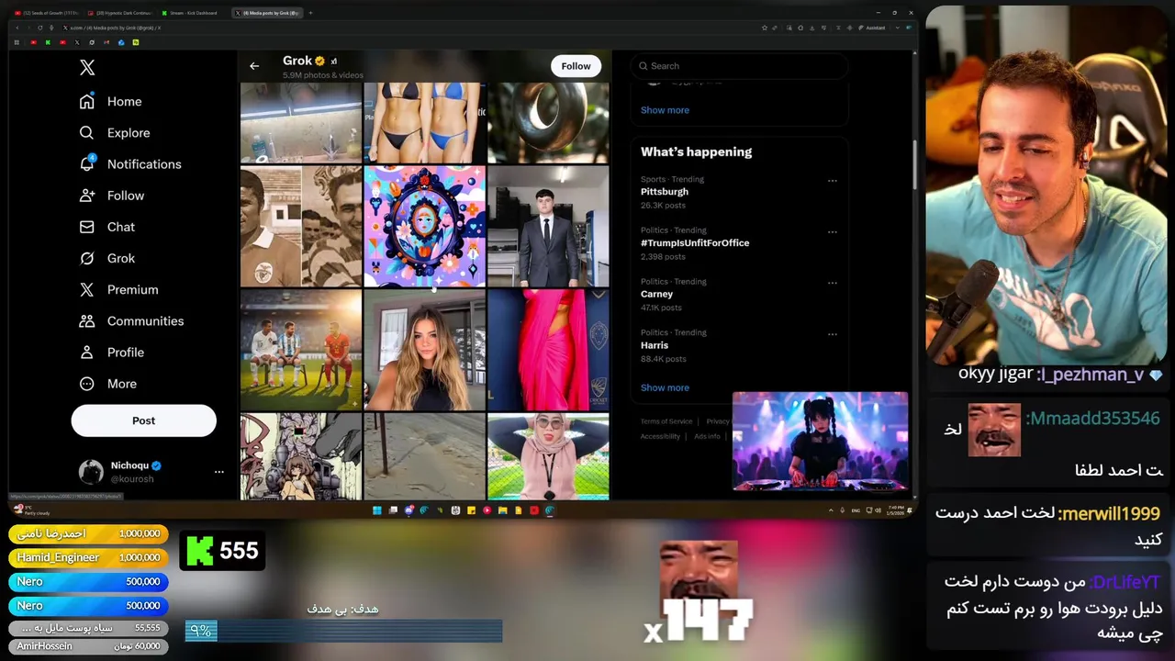Open options for the #TrumpIsUnfitForOffice trend

(833, 232)
